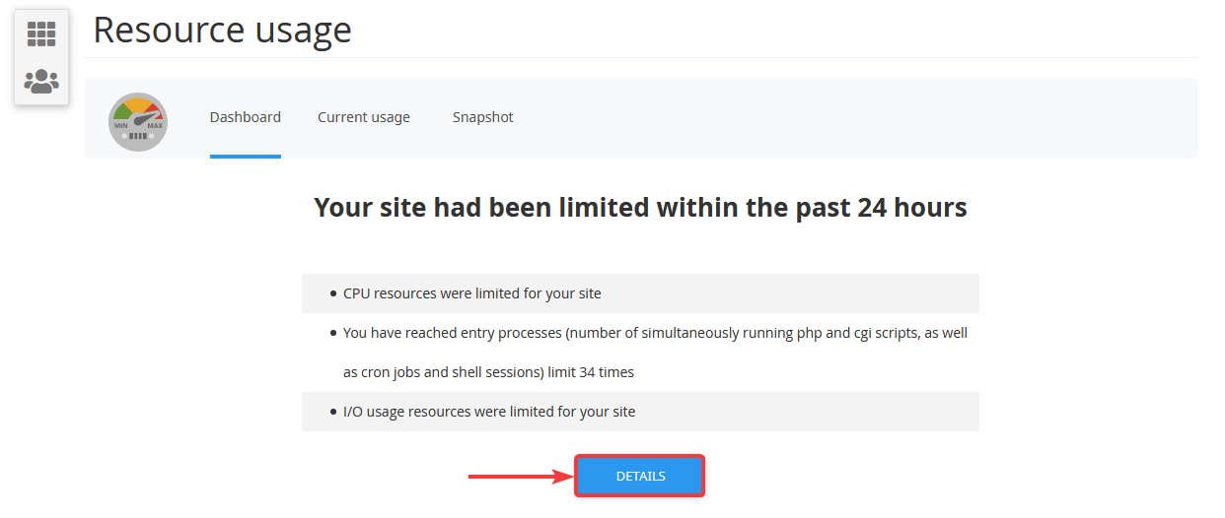
Task: Click the 'Your site had been limited' heading
Action: [x=640, y=208]
